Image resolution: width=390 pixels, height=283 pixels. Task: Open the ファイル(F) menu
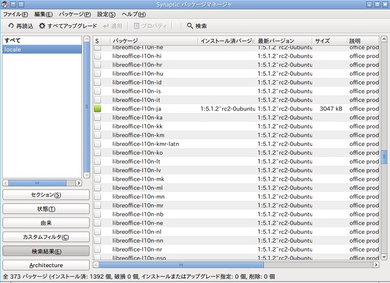click(x=16, y=14)
